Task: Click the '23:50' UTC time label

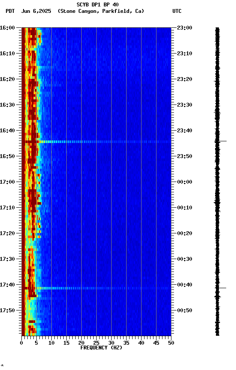Action: coord(185,156)
